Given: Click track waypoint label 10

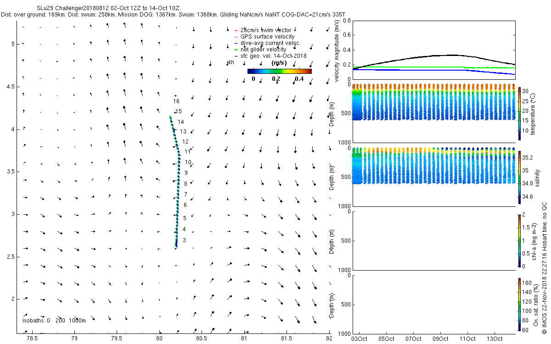Looking at the screenshot, I should click(x=188, y=162).
